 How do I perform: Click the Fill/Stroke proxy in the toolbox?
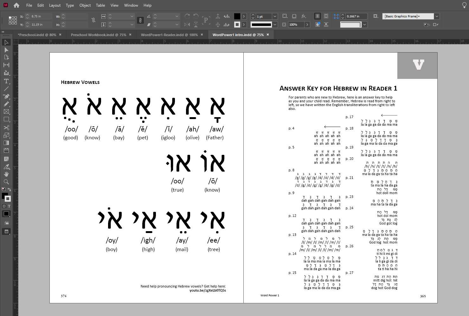point(6,197)
